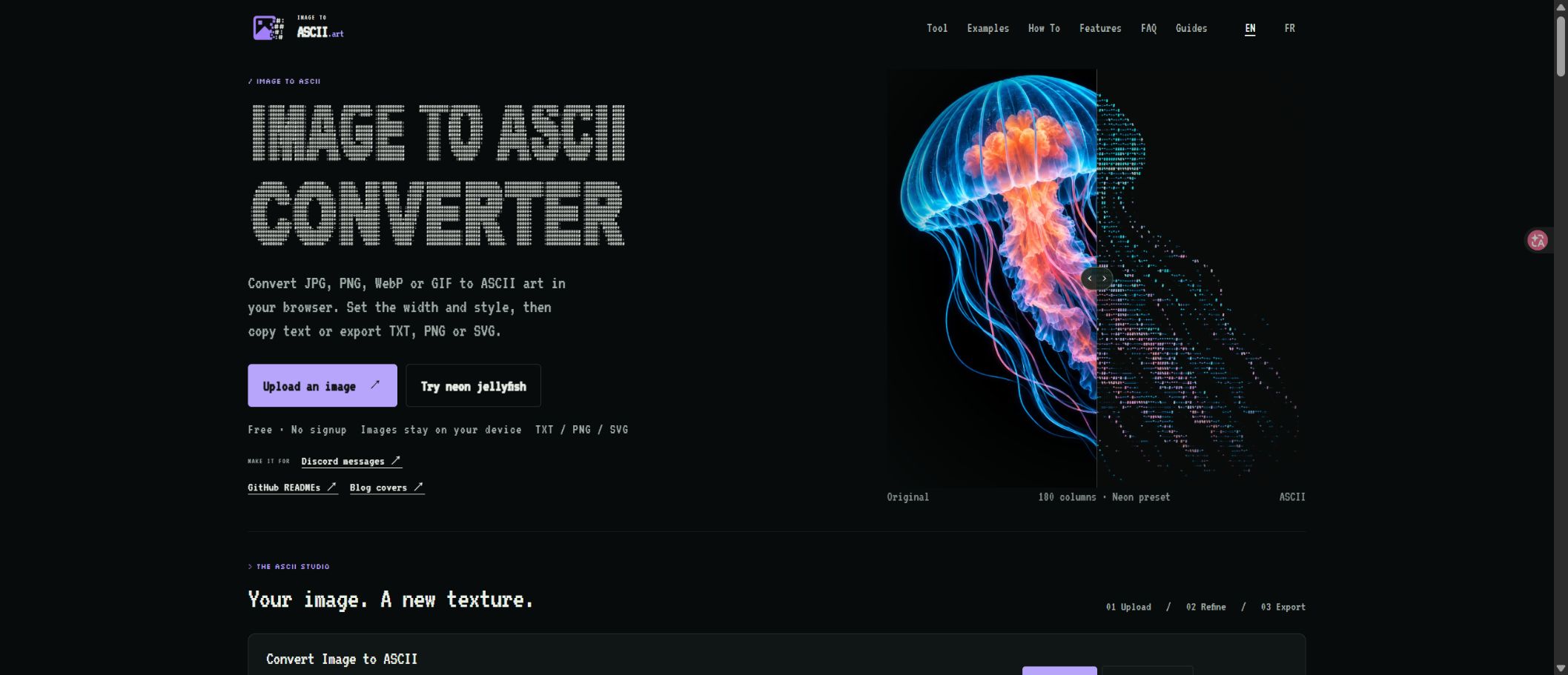The image size is (1568, 675).
Task: Click the 'ASCII' caption under the preview
Action: point(1292,497)
